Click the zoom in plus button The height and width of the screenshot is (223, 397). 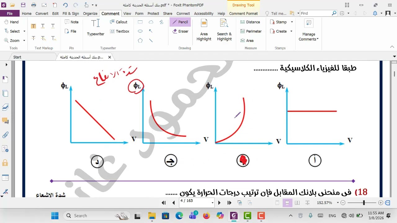click(381, 203)
